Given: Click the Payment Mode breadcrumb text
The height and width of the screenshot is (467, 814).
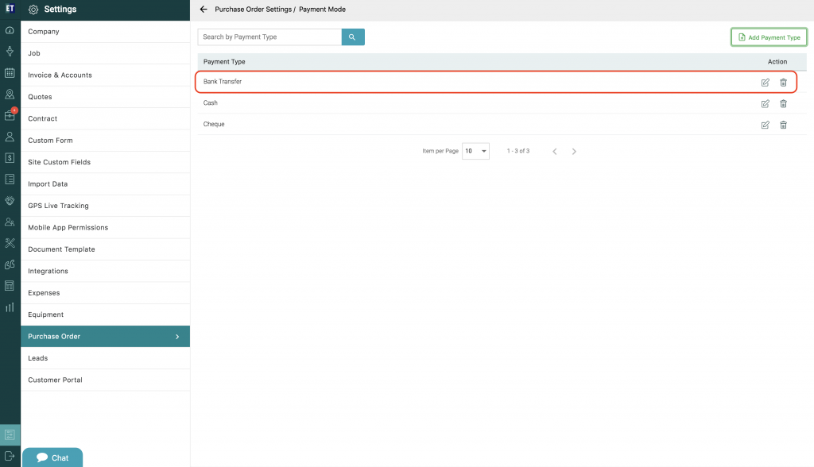Looking at the screenshot, I should click(x=323, y=10).
